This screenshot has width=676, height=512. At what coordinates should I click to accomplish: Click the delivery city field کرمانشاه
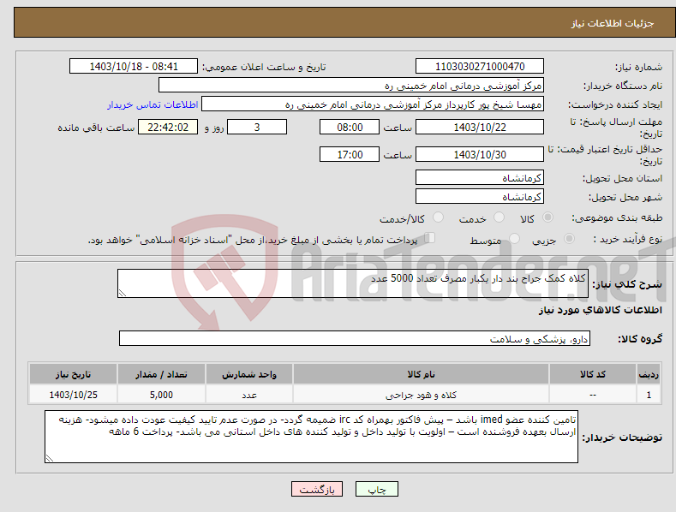(x=480, y=197)
